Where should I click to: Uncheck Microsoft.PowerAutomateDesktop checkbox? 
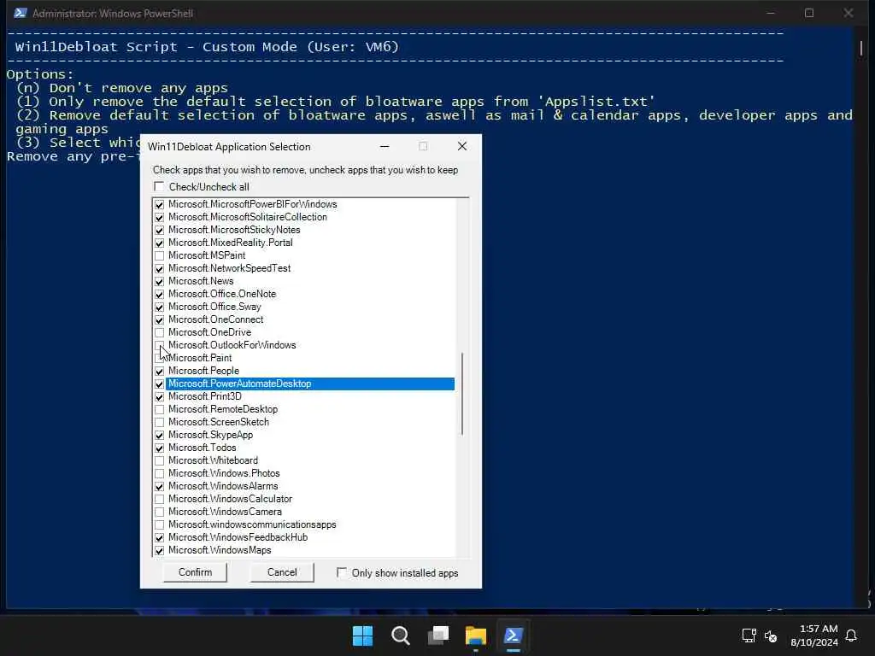point(159,384)
